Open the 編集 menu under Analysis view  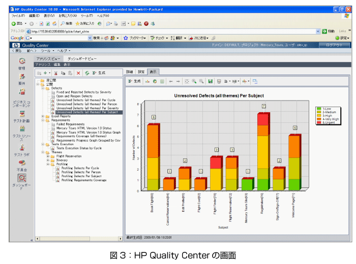[x=57, y=64]
